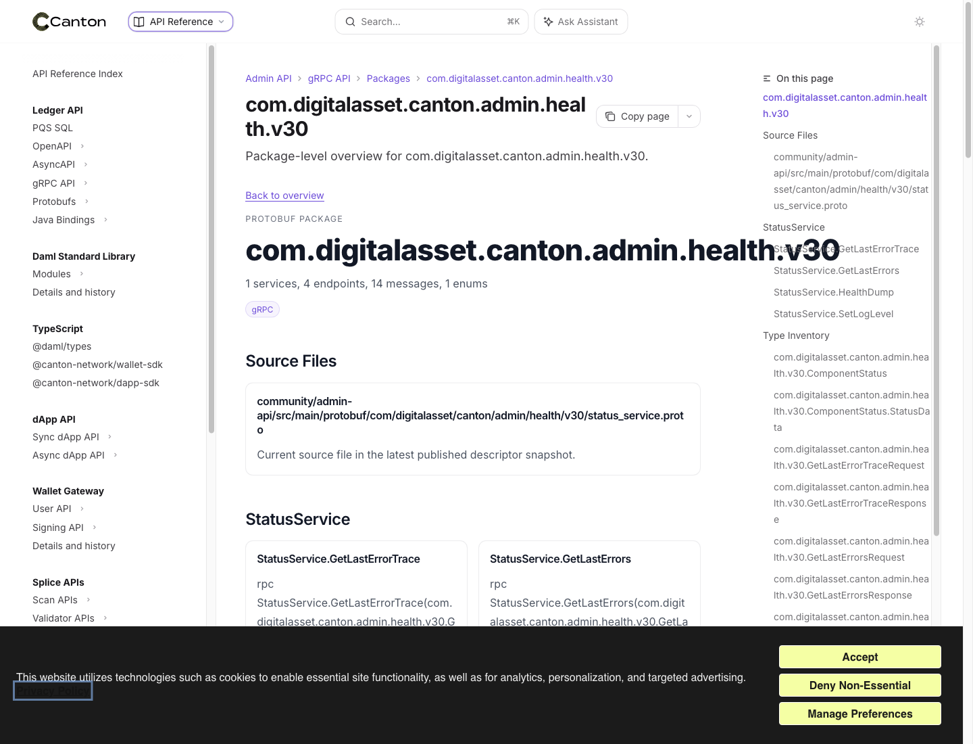Jump to GetLastErrorsRequest in outline
This screenshot has height=744, width=973.
[x=851, y=549]
